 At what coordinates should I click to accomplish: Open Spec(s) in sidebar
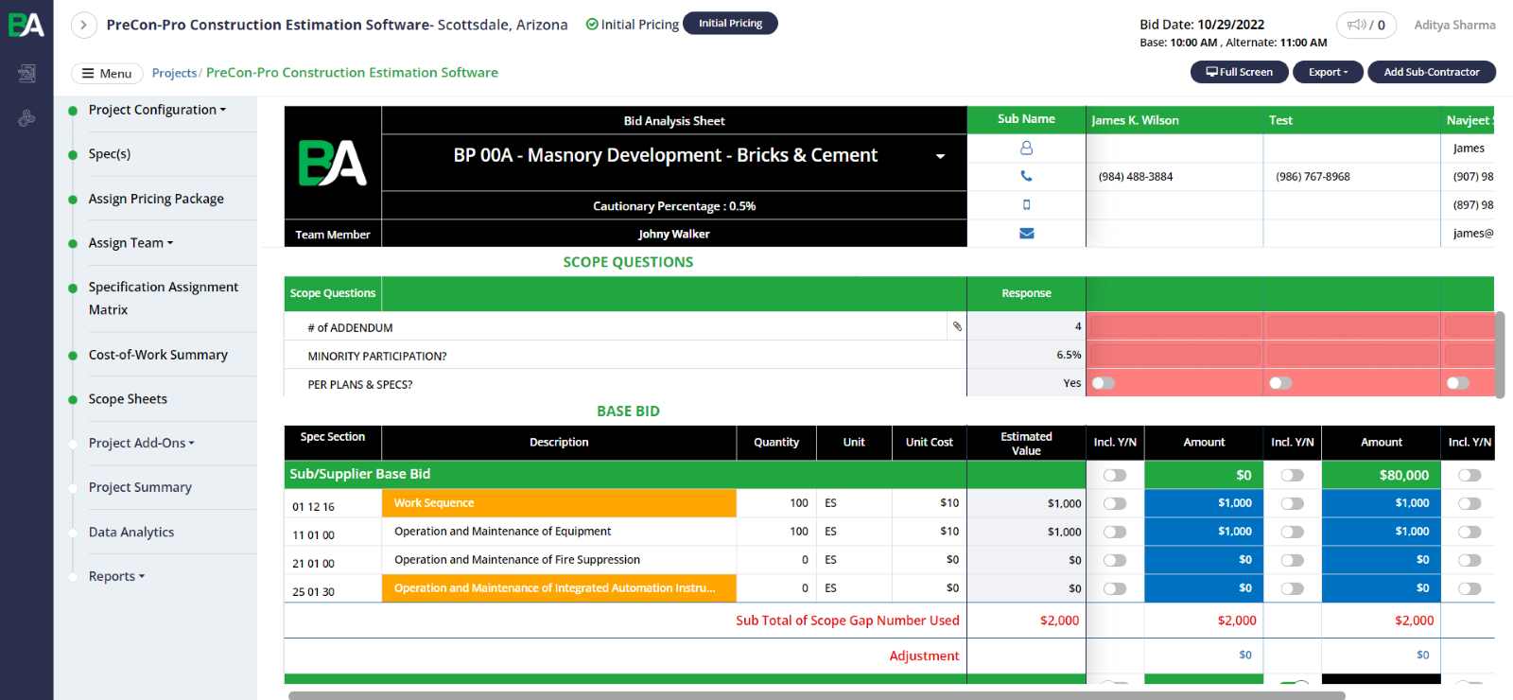110,153
